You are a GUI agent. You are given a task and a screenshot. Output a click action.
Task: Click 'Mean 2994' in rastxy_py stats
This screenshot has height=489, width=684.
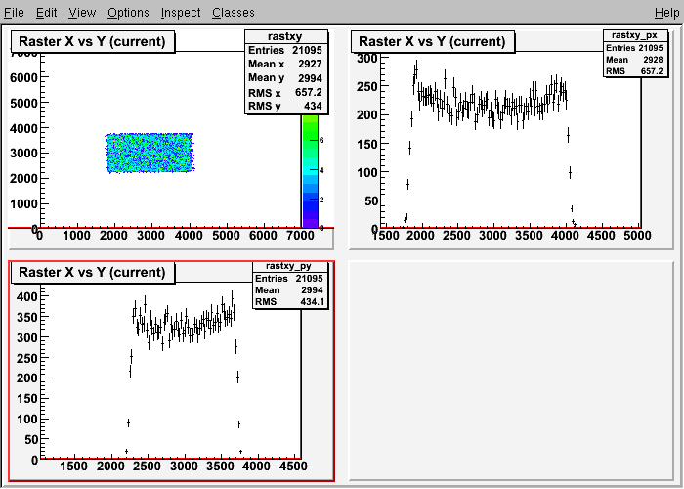tap(289, 290)
